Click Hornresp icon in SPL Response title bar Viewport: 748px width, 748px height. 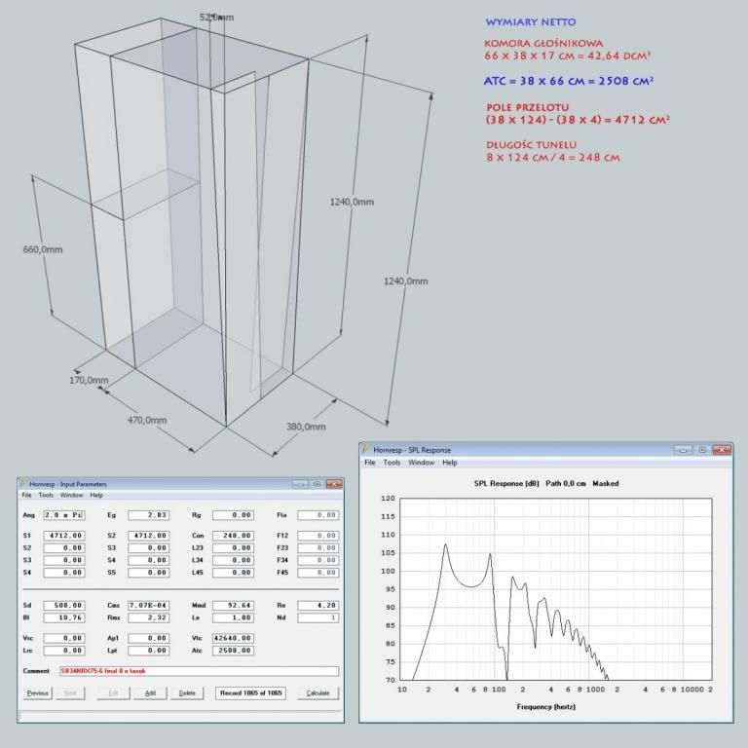(366, 449)
